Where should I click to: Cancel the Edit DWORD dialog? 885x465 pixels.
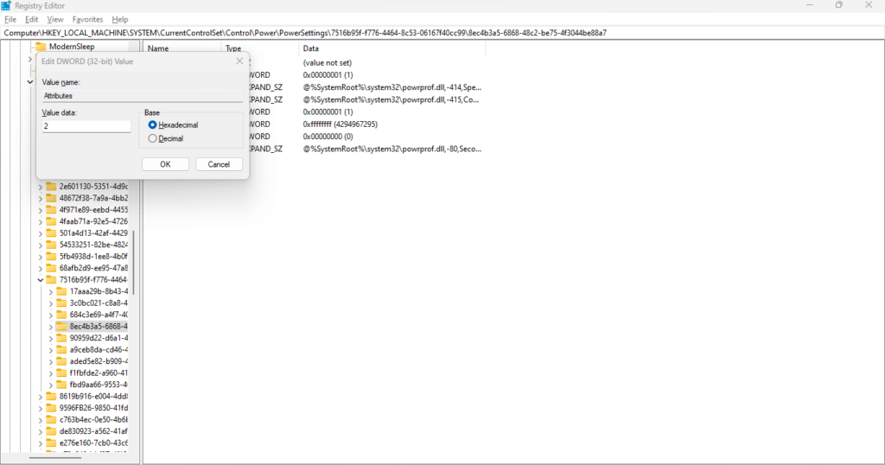tap(219, 164)
